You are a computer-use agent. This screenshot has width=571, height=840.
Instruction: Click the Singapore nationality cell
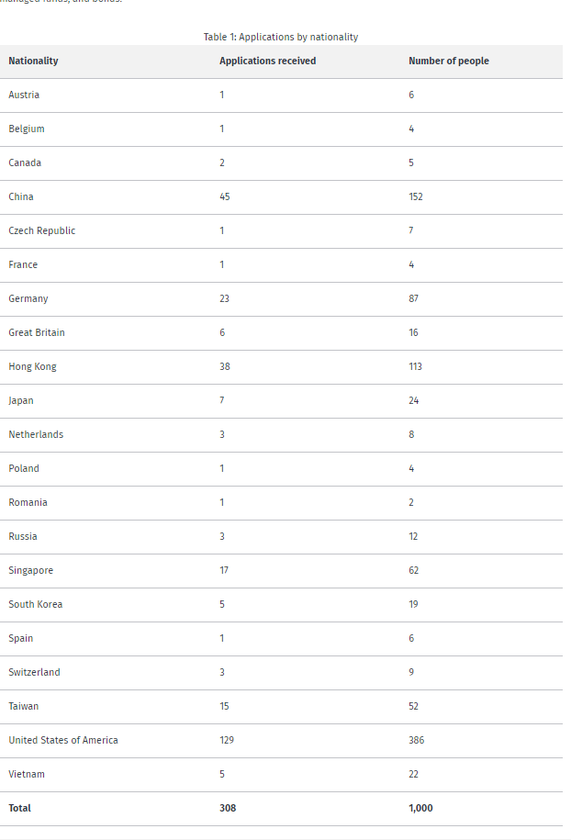(30, 570)
